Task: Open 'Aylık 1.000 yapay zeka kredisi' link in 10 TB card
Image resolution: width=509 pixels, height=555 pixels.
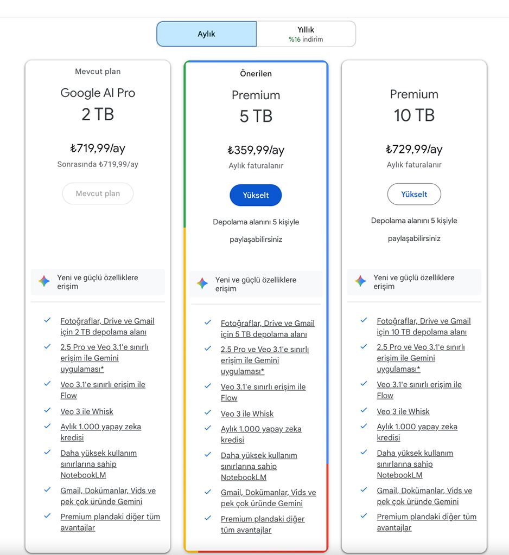Action: pyautogui.click(x=417, y=432)
